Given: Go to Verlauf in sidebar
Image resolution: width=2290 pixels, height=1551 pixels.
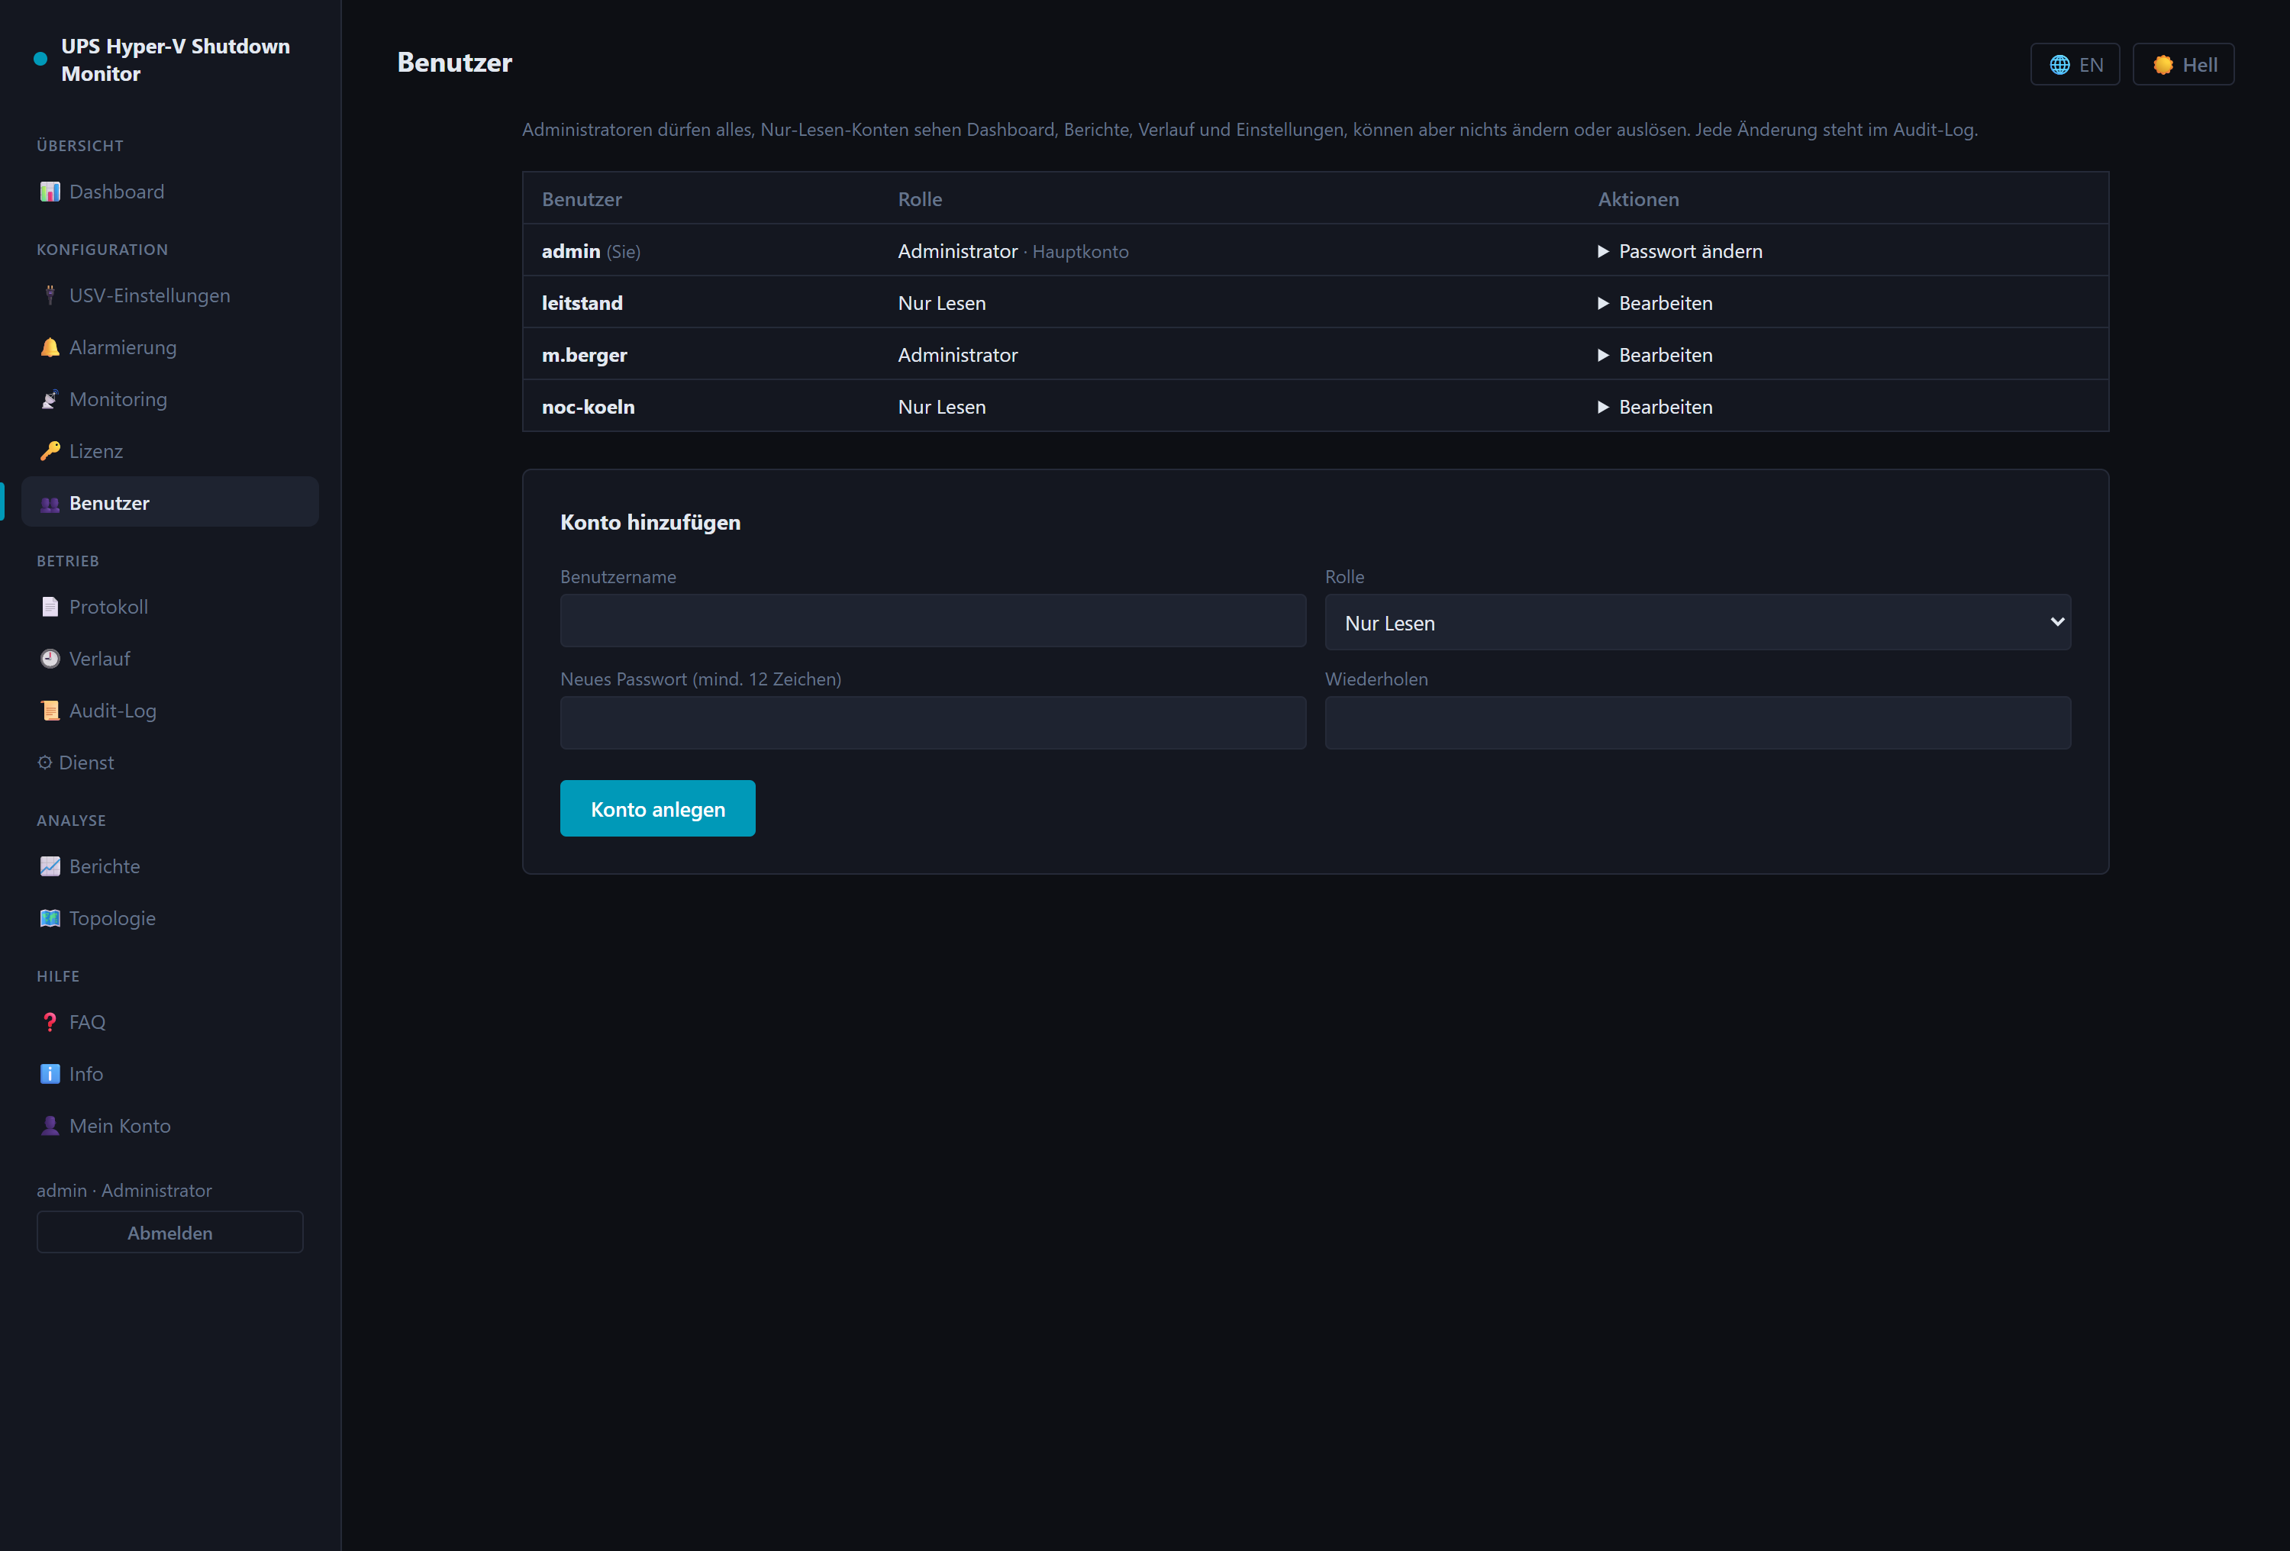Looking at the screenshot, I should [169, 658].
